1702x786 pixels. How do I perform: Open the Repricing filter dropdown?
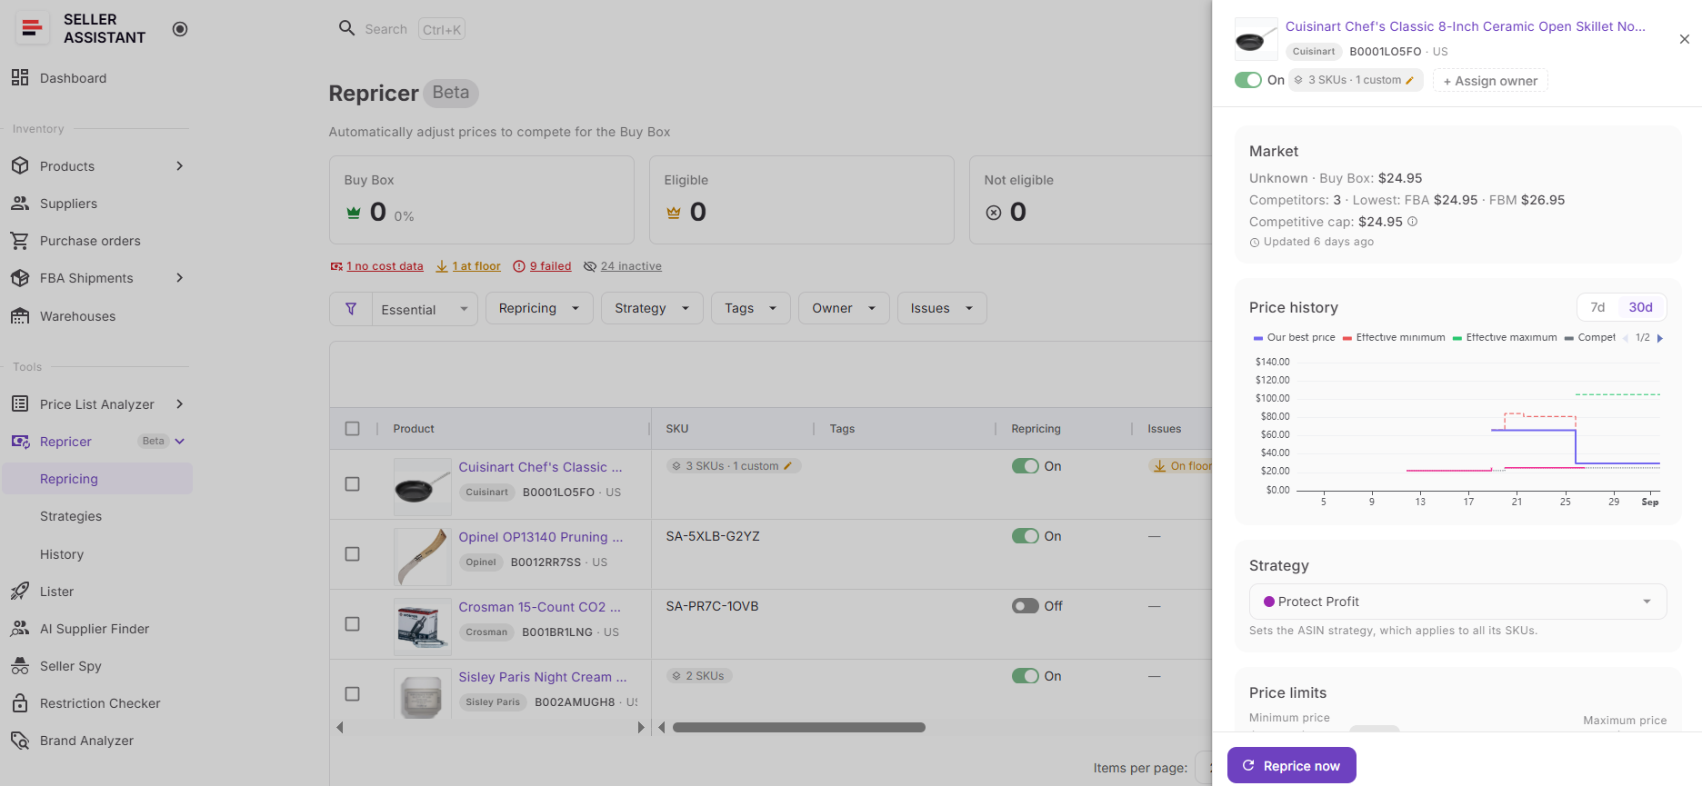click(x=539, y=308)
